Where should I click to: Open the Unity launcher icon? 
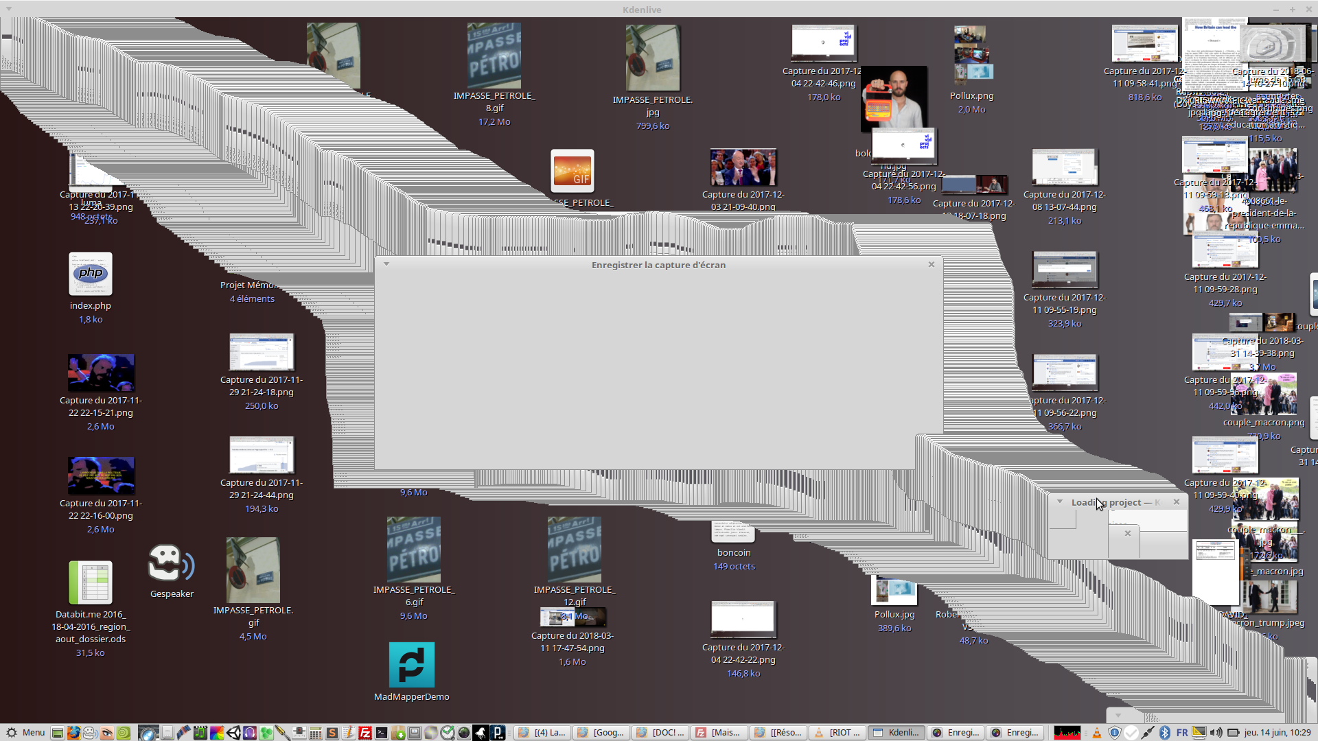coord(233,733)
